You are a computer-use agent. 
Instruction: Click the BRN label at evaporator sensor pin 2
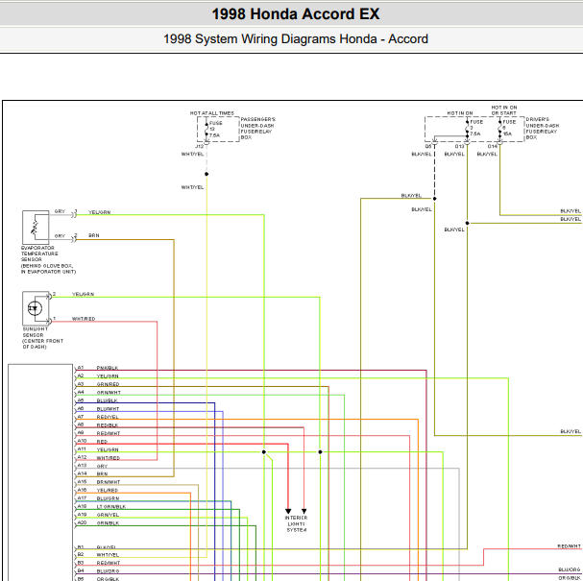pos(94,235)
